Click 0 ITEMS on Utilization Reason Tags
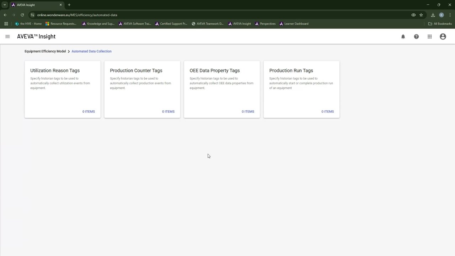The height and width of the screenshot is (256, 455). pos(89,112)
